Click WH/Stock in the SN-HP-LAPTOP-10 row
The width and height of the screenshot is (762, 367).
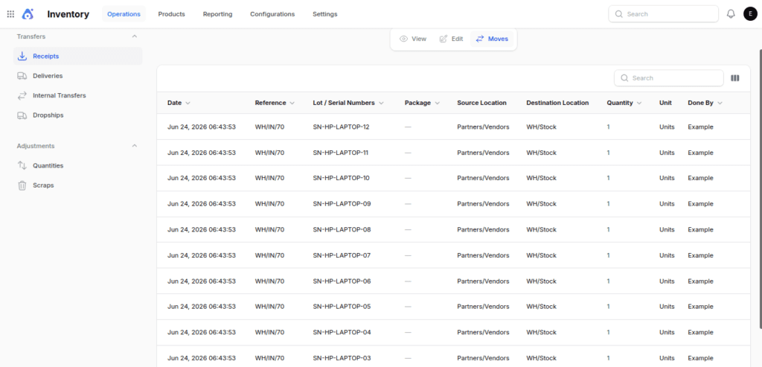(x=542, y=179)
